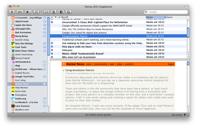
Task: Refresh all subscriptions
Action: pos(36,12)
